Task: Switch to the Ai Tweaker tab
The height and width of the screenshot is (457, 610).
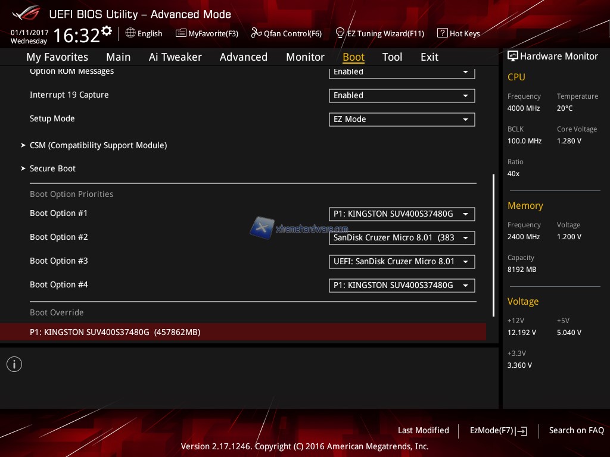Action: click(175, 57)
